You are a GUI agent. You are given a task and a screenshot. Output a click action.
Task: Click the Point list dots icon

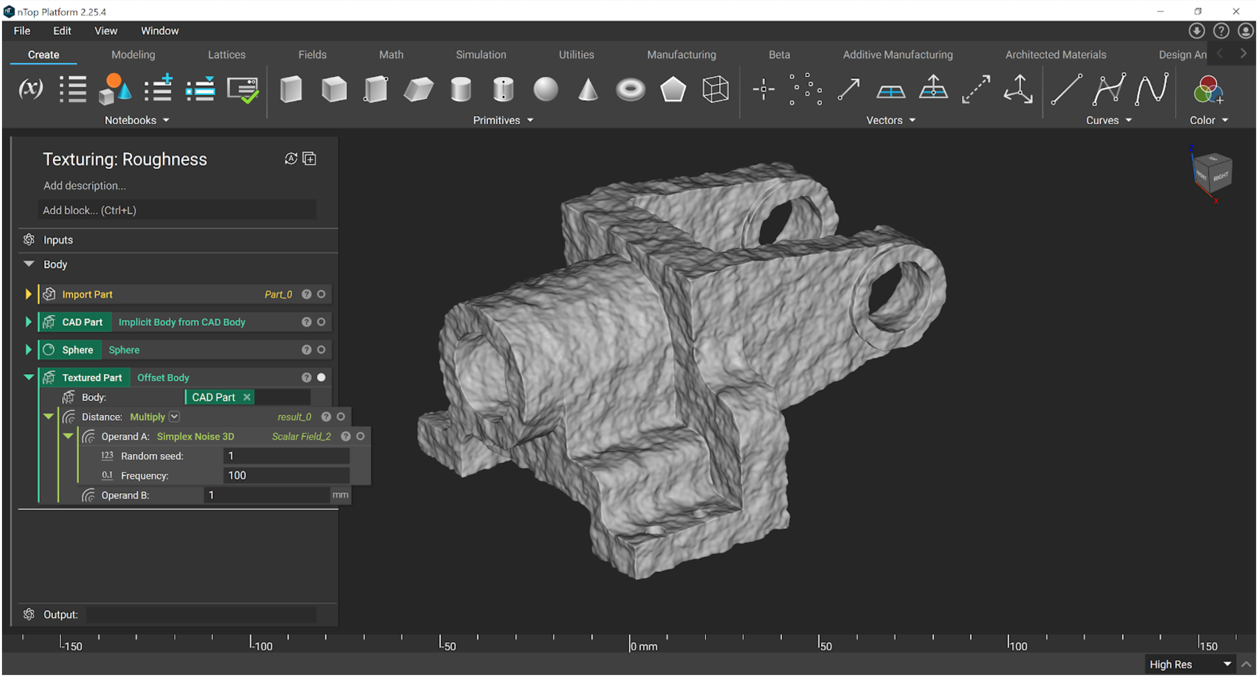(x=805, y=89)
